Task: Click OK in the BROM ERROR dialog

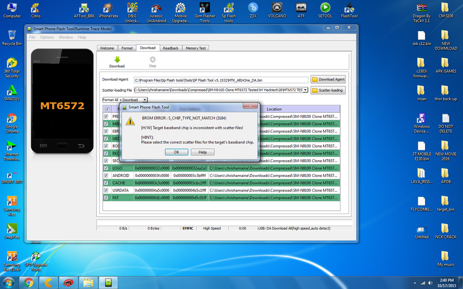Action: point(177,152)
